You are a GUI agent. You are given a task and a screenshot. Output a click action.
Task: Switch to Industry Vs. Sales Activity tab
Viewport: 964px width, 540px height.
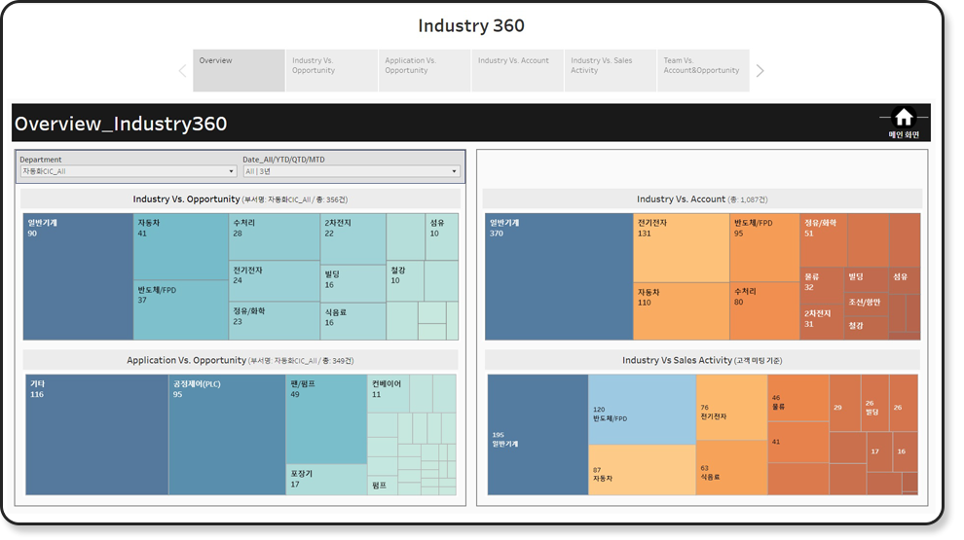point(610,71)
